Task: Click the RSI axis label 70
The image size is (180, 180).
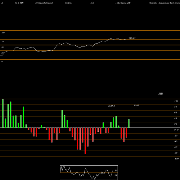Action: click(3, 41)
